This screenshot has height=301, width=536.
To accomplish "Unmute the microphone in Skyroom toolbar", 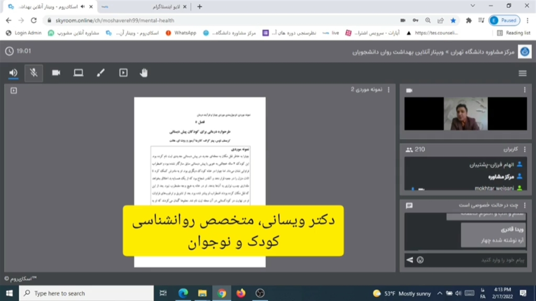I will coord(34,73).
